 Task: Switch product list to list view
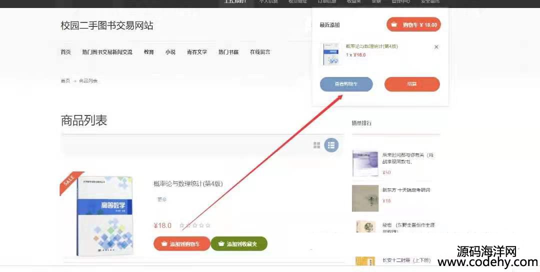point(331,145)
